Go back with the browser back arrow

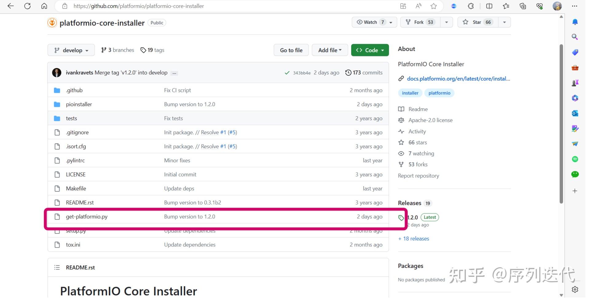(11, 6)
